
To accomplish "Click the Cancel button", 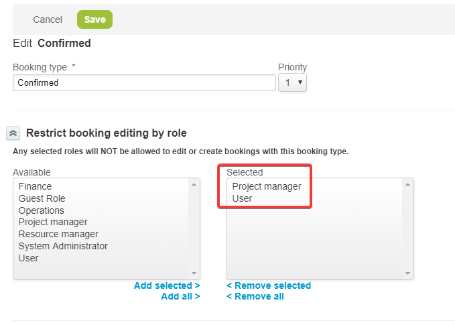I will click(x=48, y=19).
